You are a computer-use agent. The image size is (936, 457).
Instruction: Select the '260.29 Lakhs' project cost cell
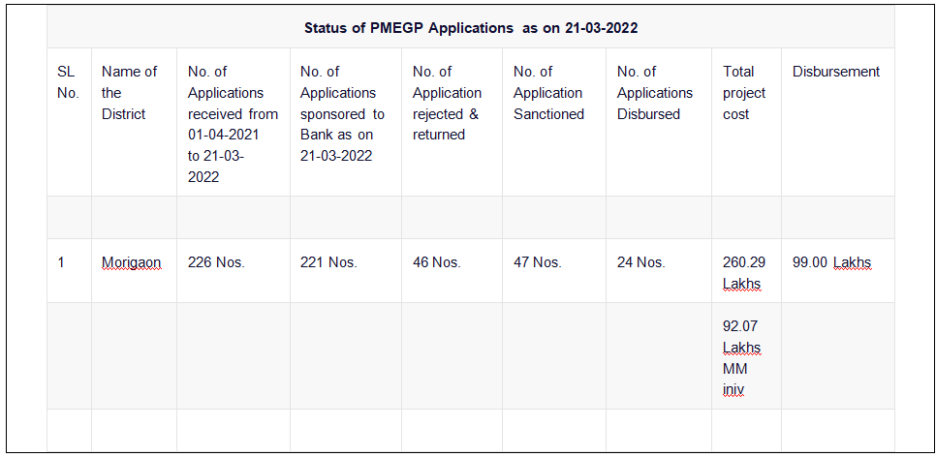click(747, 270)
